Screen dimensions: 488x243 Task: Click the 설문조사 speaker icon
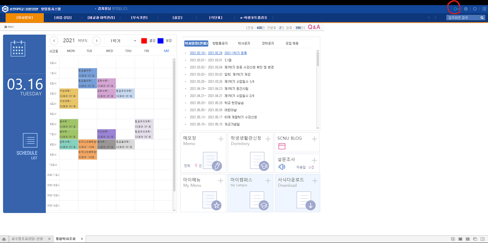282,167
